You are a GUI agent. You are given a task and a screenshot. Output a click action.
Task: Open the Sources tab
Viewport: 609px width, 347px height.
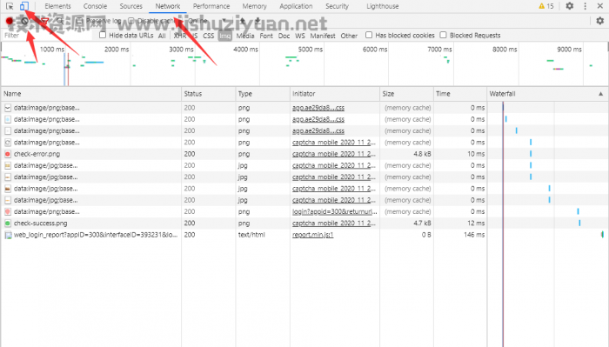[x=130, y=6]
